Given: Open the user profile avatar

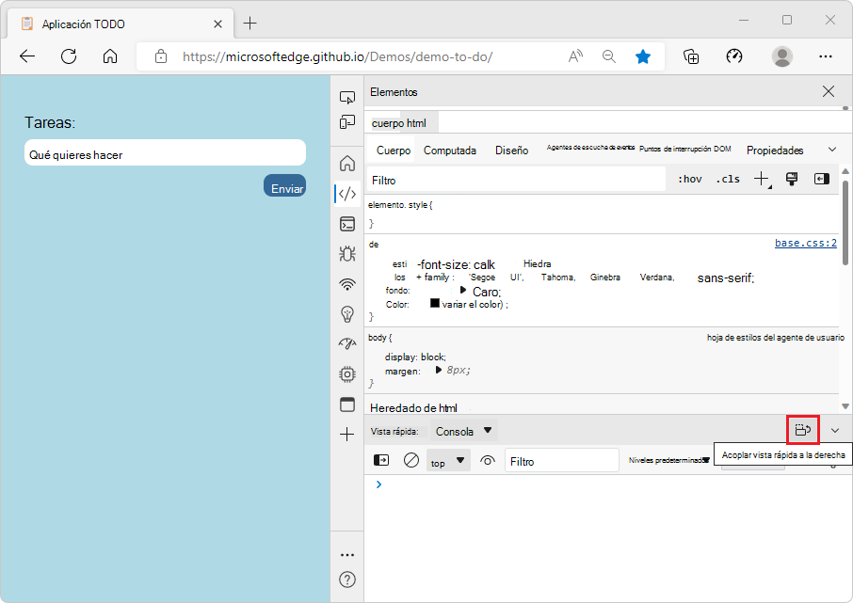Looking at the screenshot, I should (782, 56).
